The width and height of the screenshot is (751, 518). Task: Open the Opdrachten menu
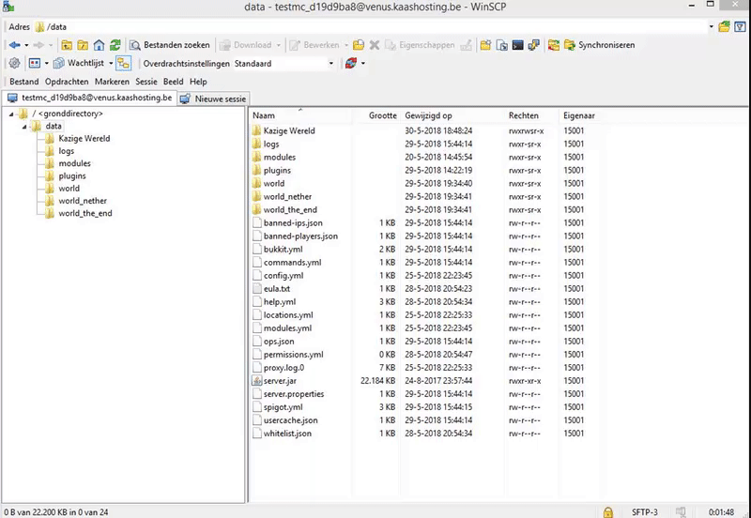pos(67,82)
